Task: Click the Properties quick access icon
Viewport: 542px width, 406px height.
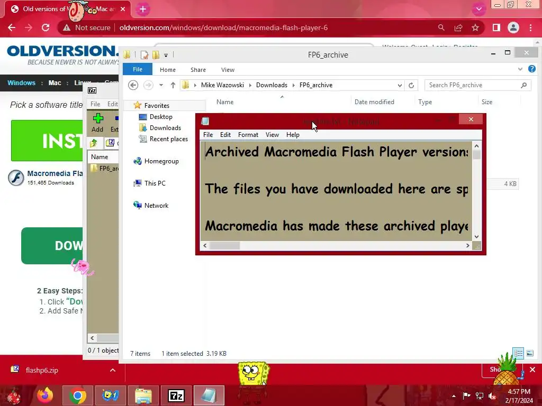Action: 144,55
